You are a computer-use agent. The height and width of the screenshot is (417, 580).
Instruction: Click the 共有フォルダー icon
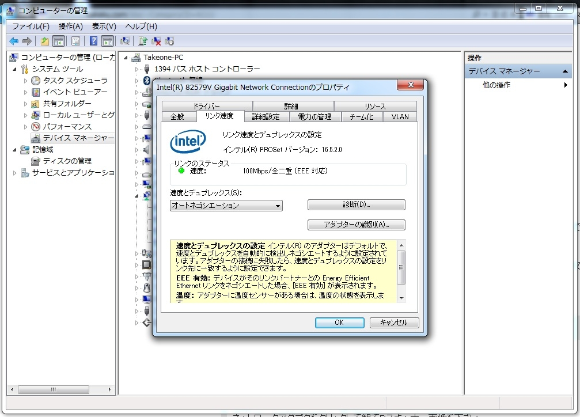[x=36, y=104]
